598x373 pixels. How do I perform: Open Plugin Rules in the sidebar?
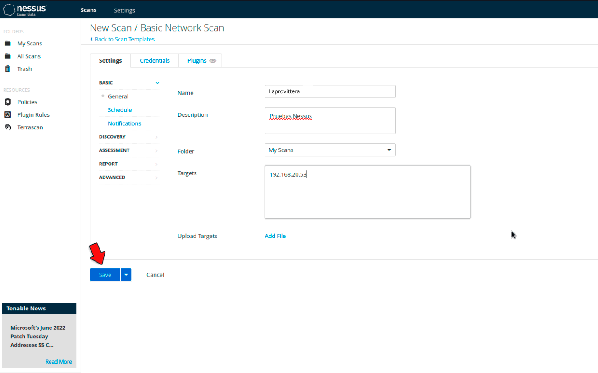pyautogui.click(x=33, y=115)
